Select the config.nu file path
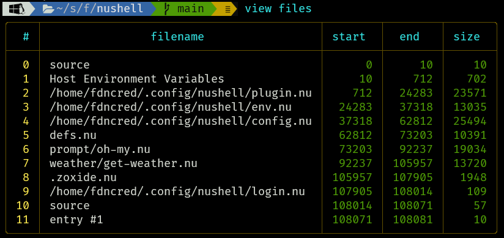504x238 pixels. pos(180,121)
